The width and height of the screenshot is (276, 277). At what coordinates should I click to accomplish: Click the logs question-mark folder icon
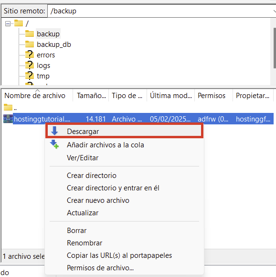[x=30, y=65]
